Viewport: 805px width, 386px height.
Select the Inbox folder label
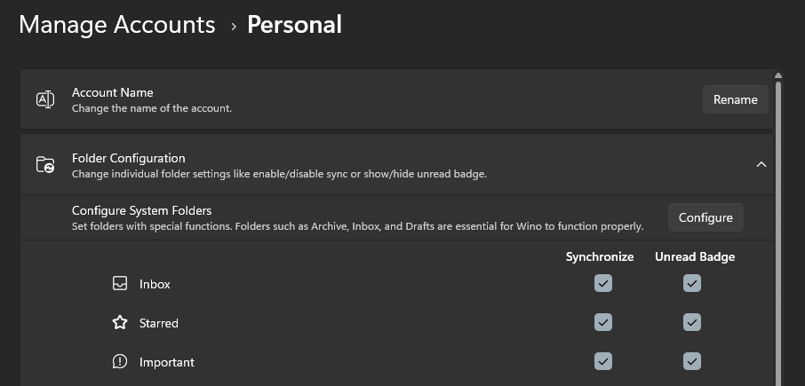[155, 284]
